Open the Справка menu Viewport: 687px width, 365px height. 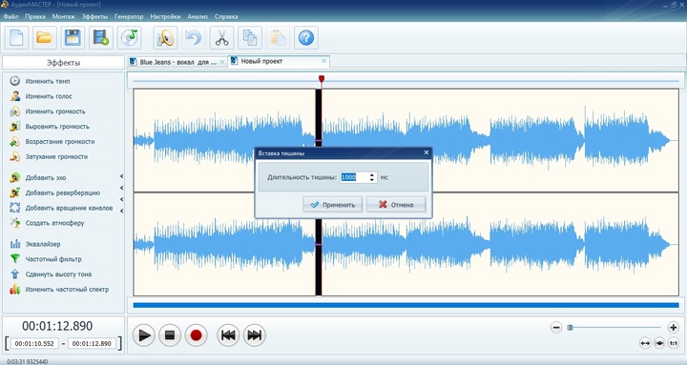coord(226,16)
